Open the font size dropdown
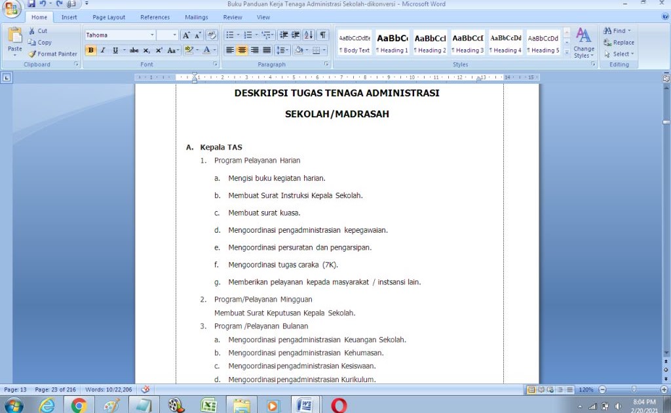Screen dimensions: 671x413 pyautogui.click(x=174, y=35)
